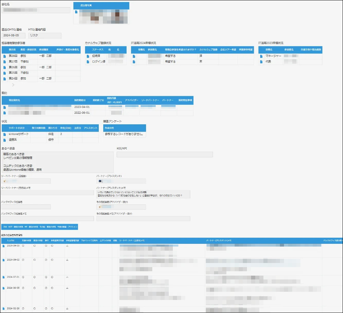Open record icon beside 招待済 status
The width and height of the screenshot is (343, 313).
88,56
